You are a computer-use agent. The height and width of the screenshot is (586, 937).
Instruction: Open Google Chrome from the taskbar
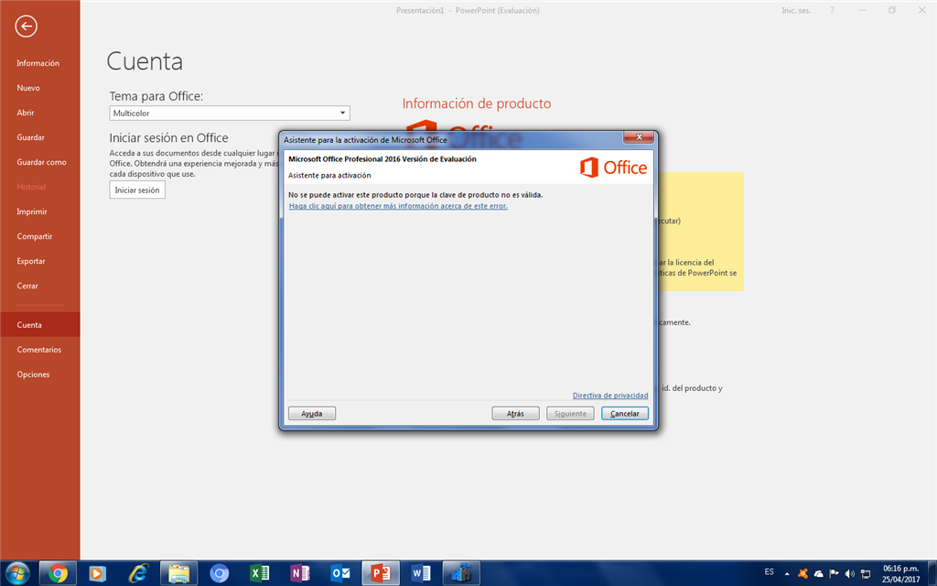click(58, 573)
